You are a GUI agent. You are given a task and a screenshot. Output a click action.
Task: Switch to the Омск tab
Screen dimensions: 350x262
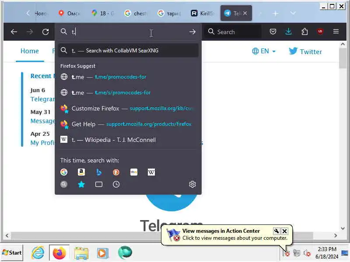pos(69,14)
